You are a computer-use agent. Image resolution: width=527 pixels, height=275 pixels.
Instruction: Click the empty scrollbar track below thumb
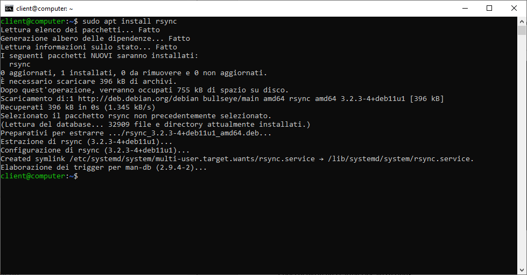point(522,151)
